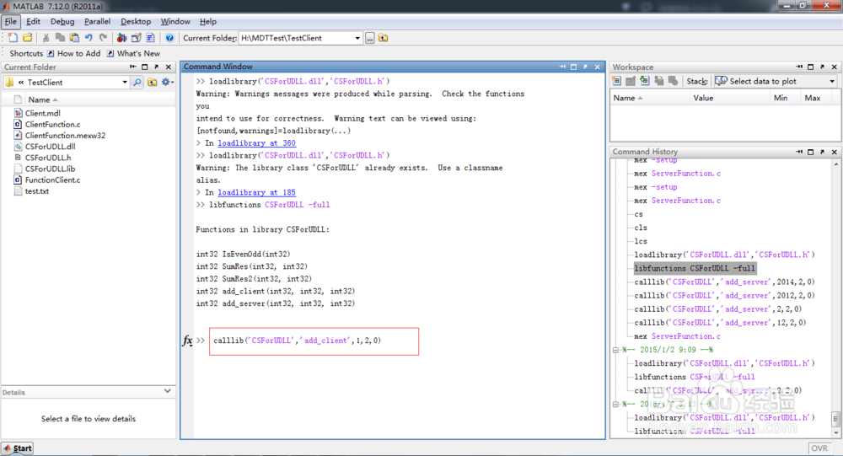
Task: Open the File menu
Action: coord(11,22)
